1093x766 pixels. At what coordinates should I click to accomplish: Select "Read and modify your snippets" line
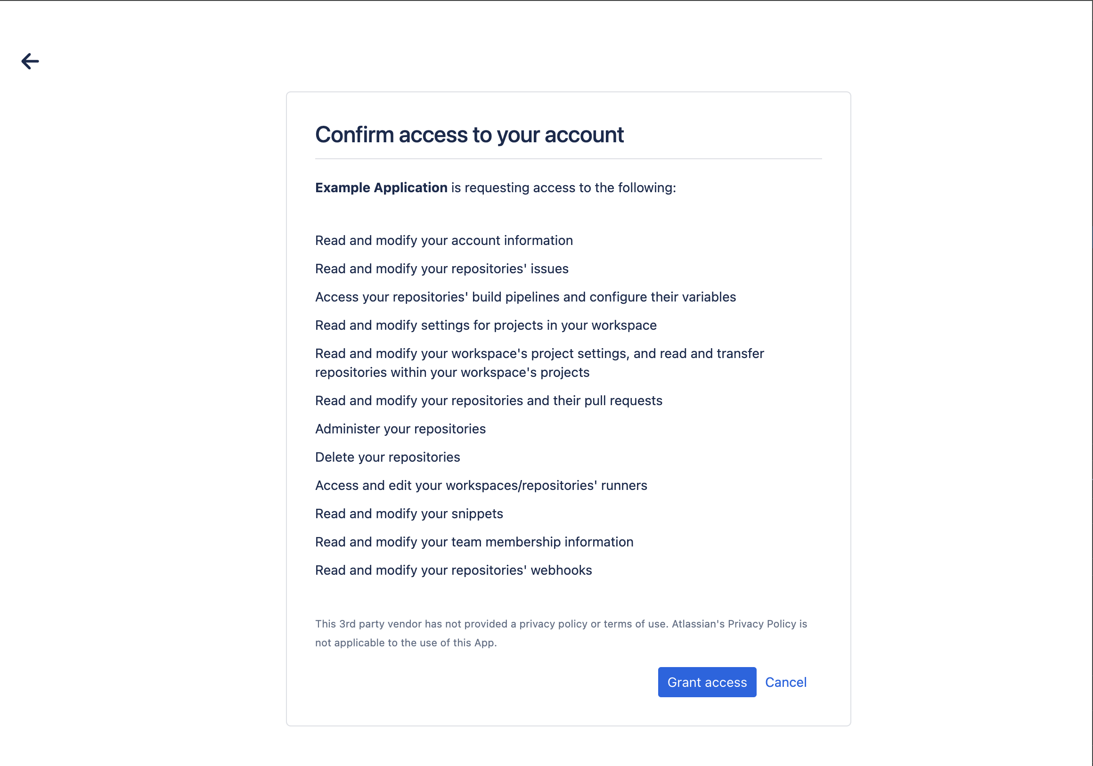click(409, 513)
